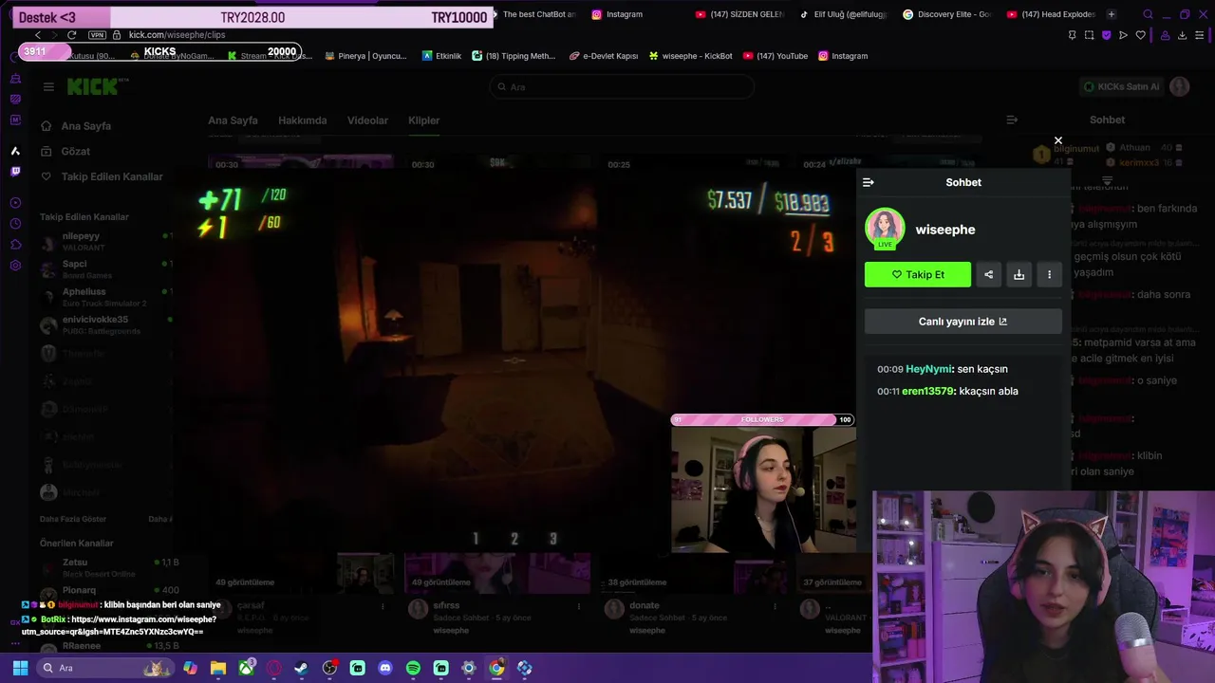Open the e-Devlet Kapısı bookmark
Image resolution: width=1215 pixels, height=683 pixels.
click(604, 56)
